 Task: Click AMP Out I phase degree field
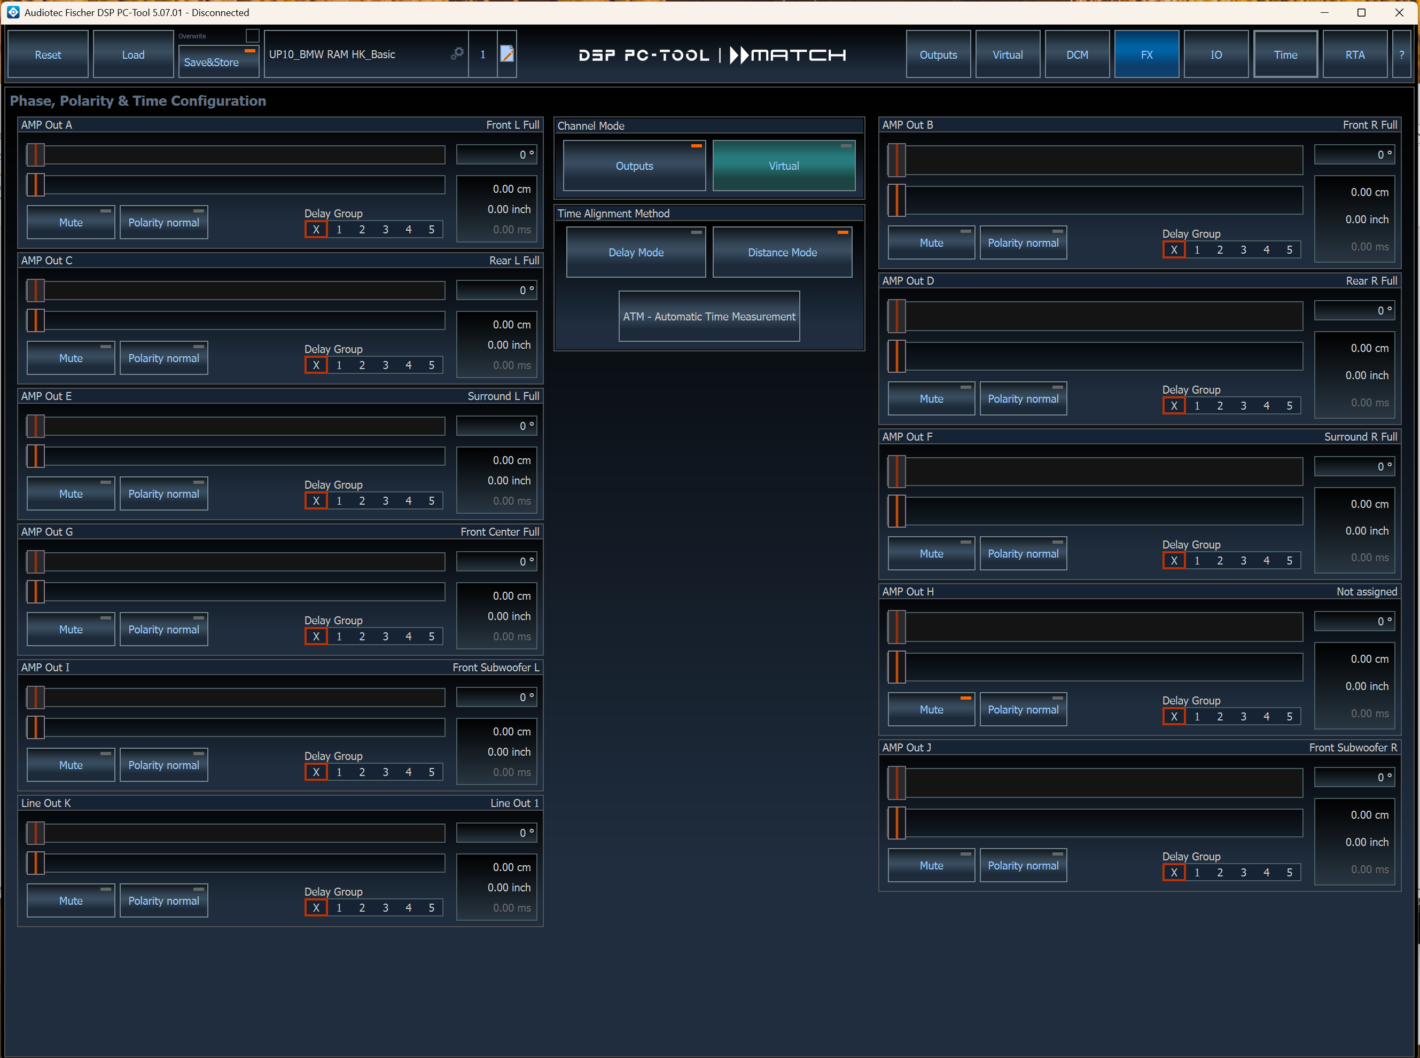tap(496, 697)
